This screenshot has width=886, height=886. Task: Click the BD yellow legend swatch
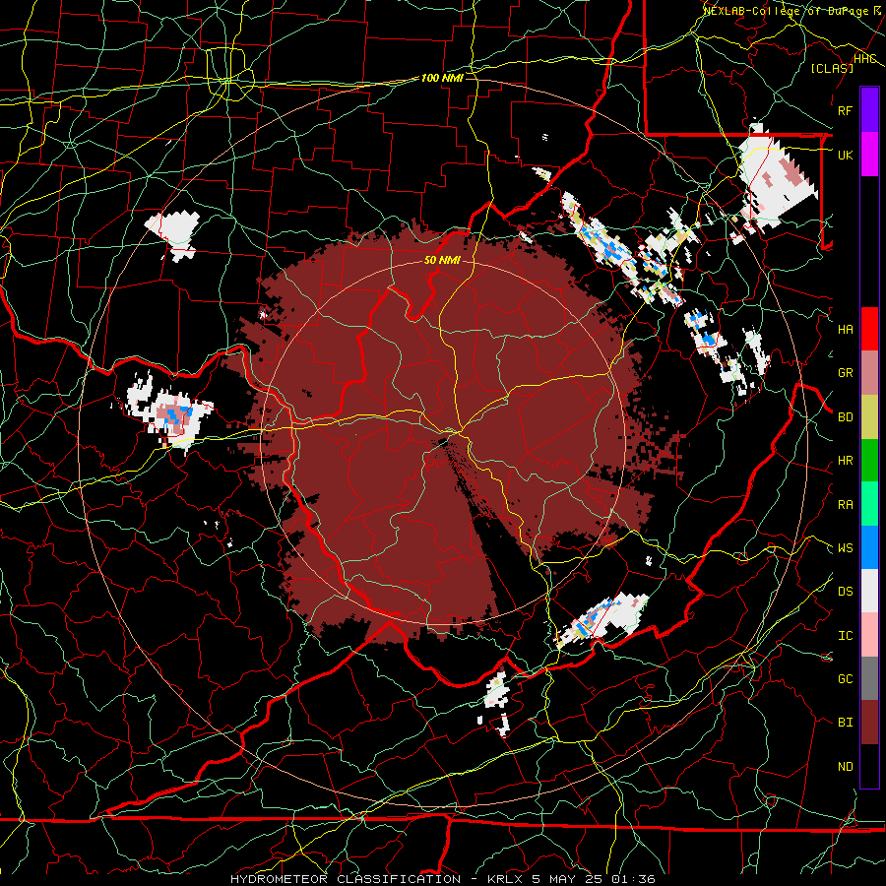point(869,417)
